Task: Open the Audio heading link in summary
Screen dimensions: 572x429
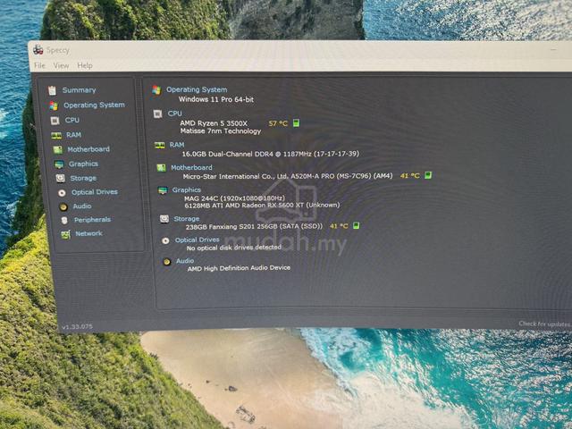Action: (x=185, y=261)
